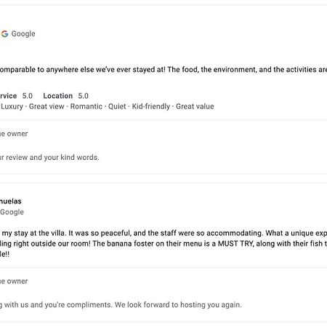Click the Service rating label
Screen dimensions: 327x327
pos(8,96)
